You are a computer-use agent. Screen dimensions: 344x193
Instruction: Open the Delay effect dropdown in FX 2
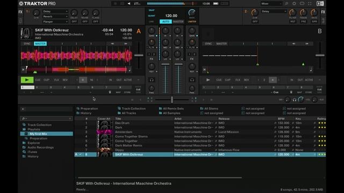(x=274, y=11)
